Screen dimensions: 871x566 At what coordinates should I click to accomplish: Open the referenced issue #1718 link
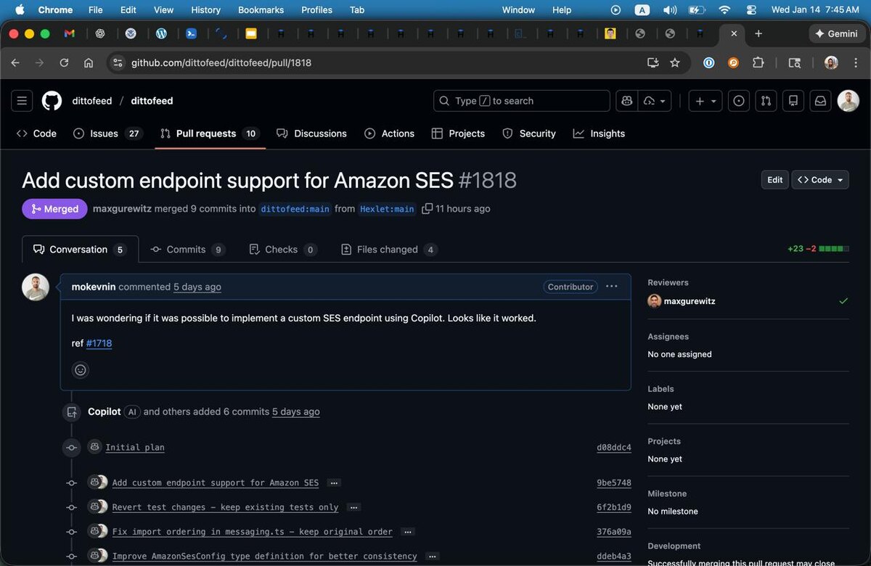click(99, 343)
